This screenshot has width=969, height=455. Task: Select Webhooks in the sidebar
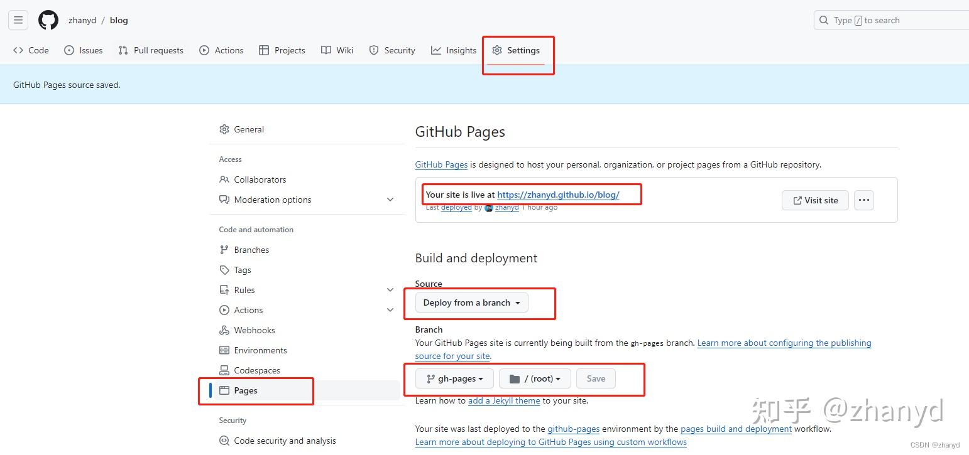pos(254,329)
